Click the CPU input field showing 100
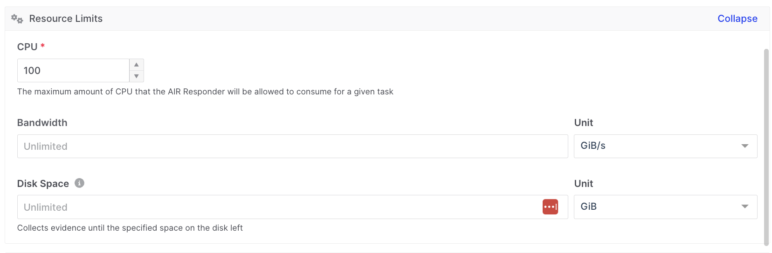 click(73, 71)
